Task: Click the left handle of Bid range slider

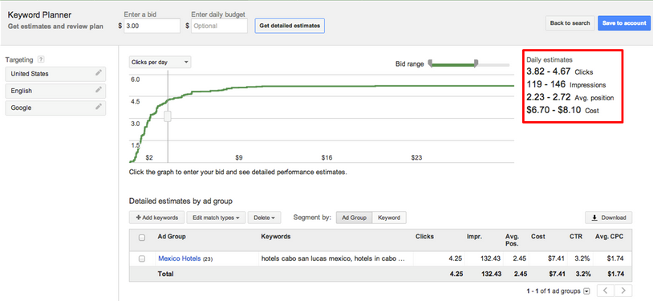Action: click(431, 63)
